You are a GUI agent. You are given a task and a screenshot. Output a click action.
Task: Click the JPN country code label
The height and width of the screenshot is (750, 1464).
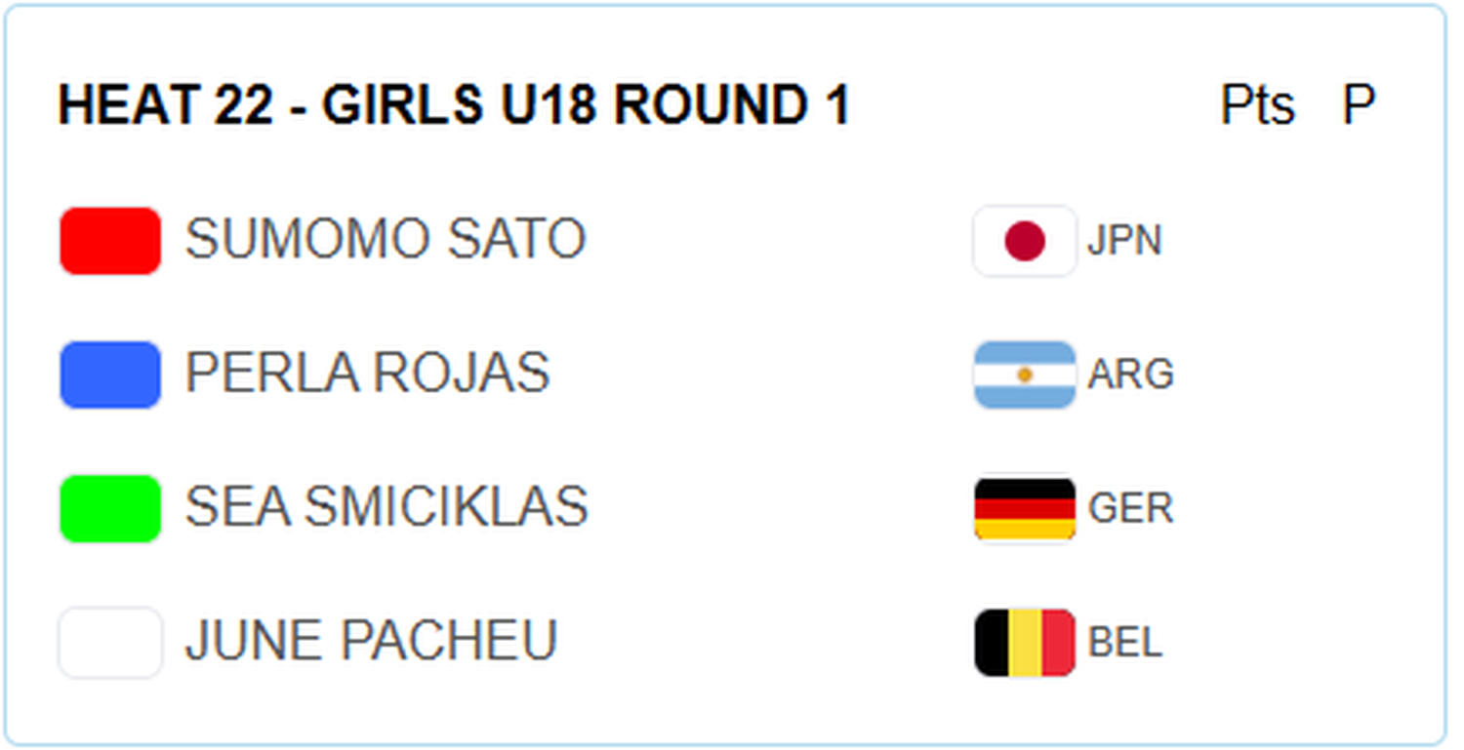(x=1124, y=241)
